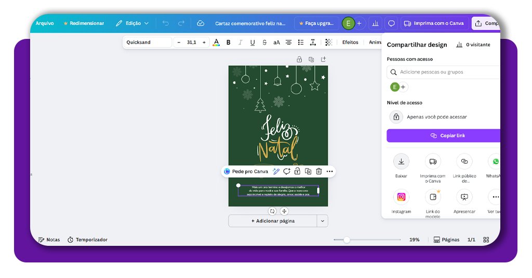This screenshot has width=532, height=278.
Task: Open the Efeitos text effects option
Action: pos(350,43)
